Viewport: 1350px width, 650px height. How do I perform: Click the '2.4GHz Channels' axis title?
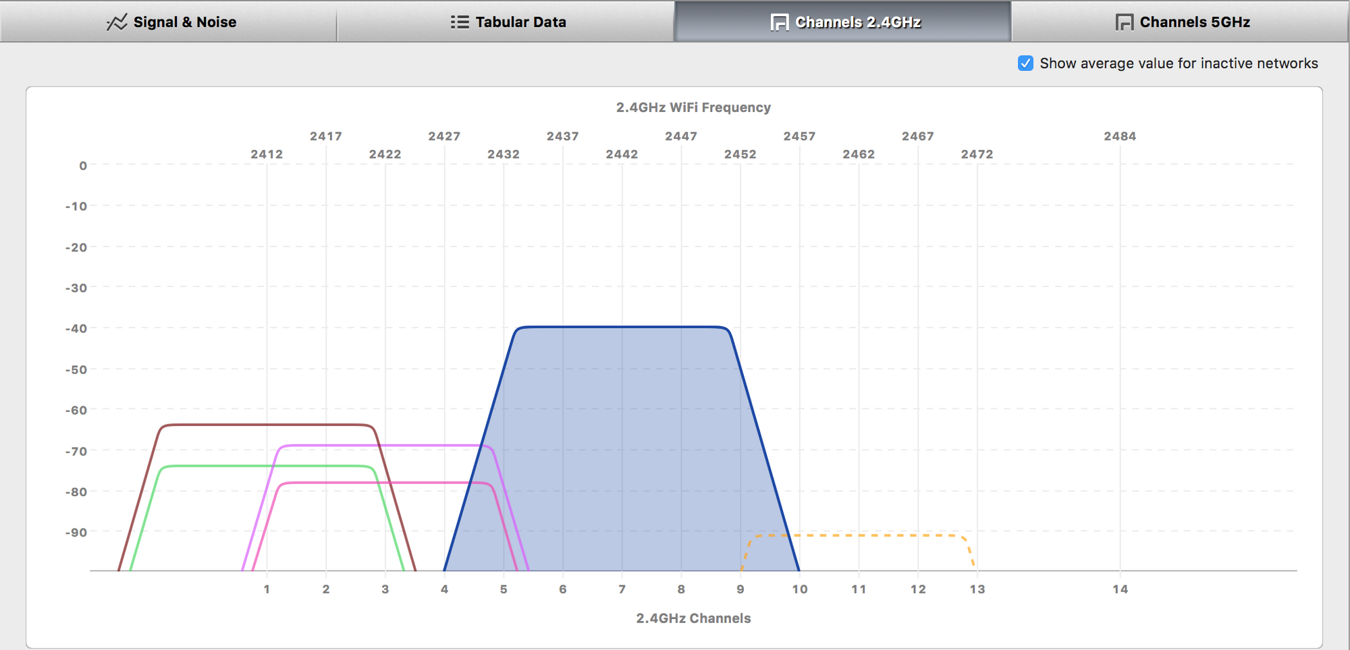point(693,618)
